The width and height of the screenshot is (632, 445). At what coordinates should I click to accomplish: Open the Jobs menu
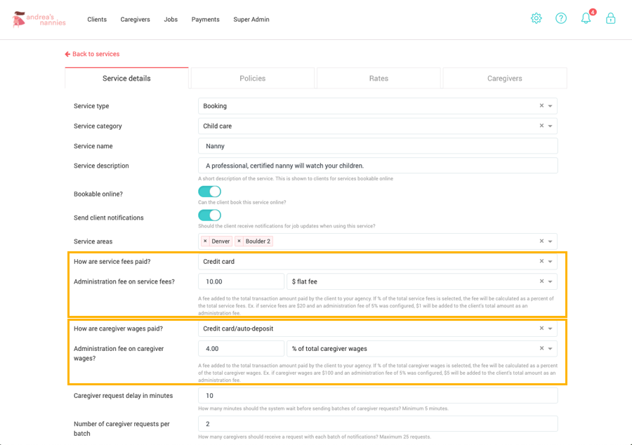[171, 20]
